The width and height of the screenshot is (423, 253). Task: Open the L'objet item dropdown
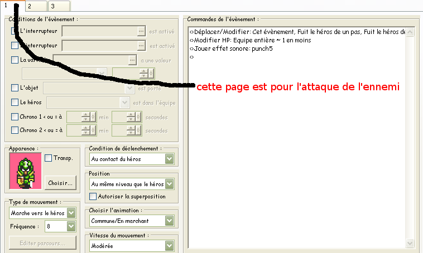click(x=129, y=88)
